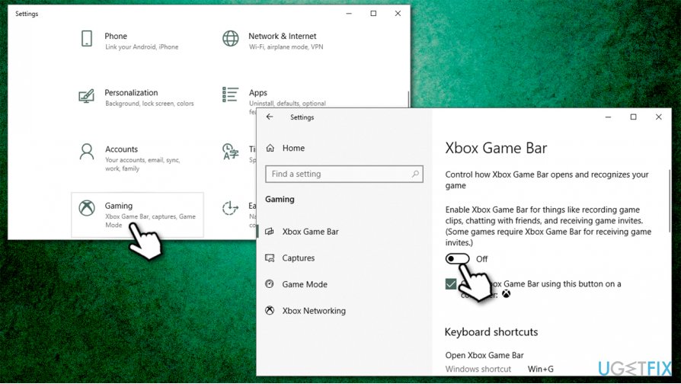681x384 pixels.
Task: Open Accounts category
Action: pos(121,149)
